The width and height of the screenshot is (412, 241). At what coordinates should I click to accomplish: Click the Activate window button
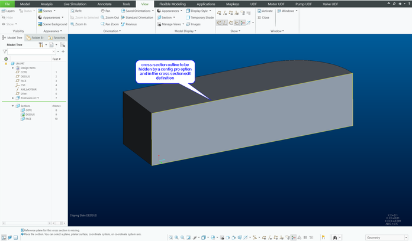(x=265, y=11)
